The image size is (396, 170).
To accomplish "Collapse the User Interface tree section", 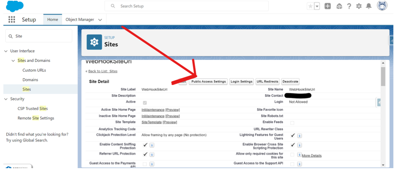I will [6, 51].
